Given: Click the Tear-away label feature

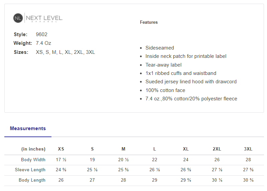Looking at the screenshot, I should 163,65.
